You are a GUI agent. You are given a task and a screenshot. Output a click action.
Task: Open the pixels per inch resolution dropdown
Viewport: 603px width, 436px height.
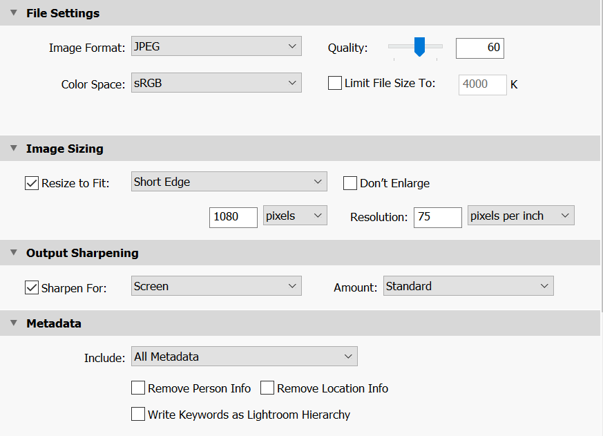pyautogui.click(x=520, y=215)
